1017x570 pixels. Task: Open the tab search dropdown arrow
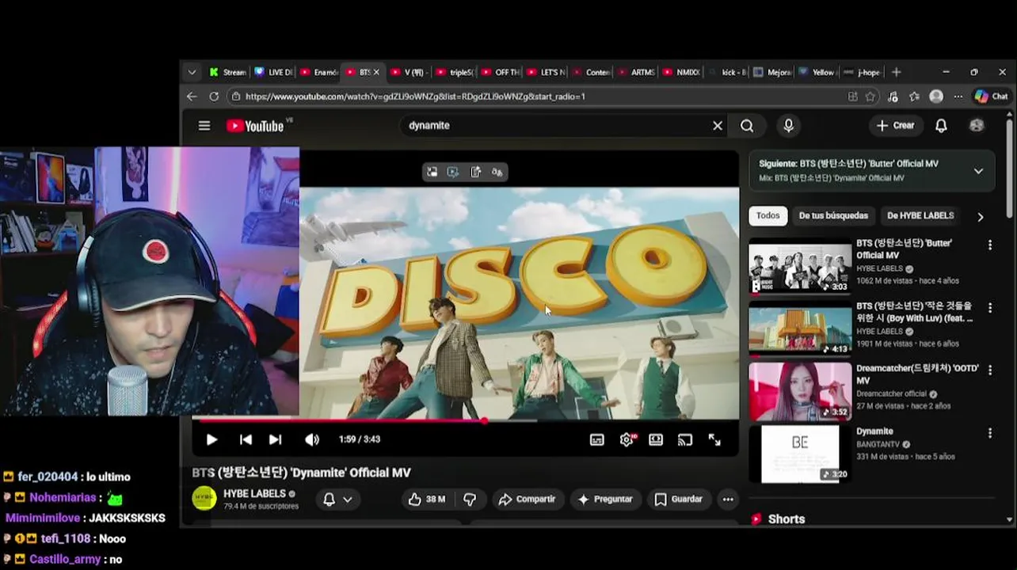point(192,72)
